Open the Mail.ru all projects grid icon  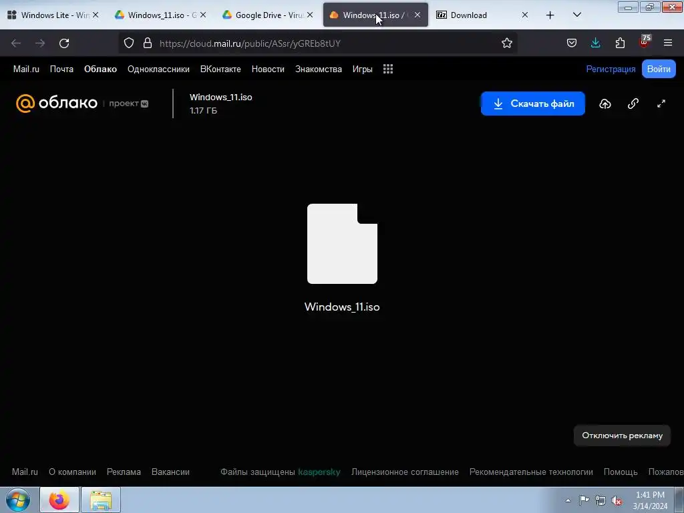(x=388, y=69)
